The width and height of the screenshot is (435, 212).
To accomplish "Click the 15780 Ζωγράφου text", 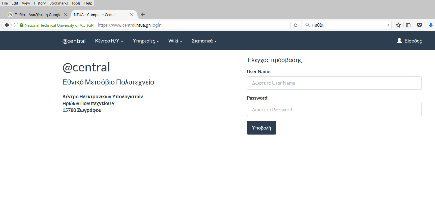I will [x=82, y=110].
